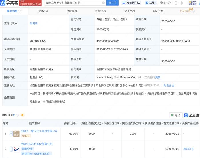Open the Qcc.com logo homepage
200x158 pixels.
[x=9, y=3]
